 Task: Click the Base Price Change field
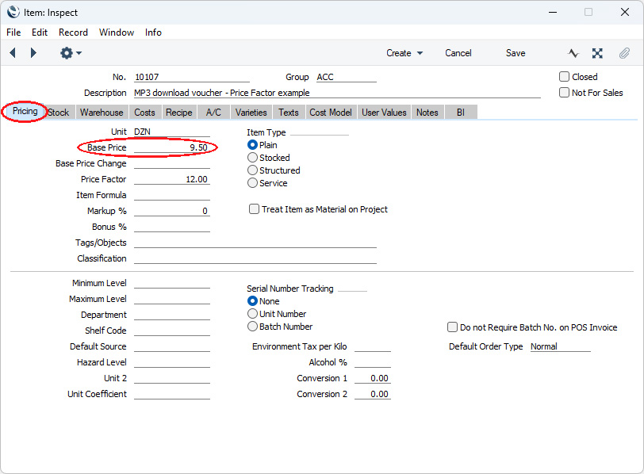click(171, 164)
